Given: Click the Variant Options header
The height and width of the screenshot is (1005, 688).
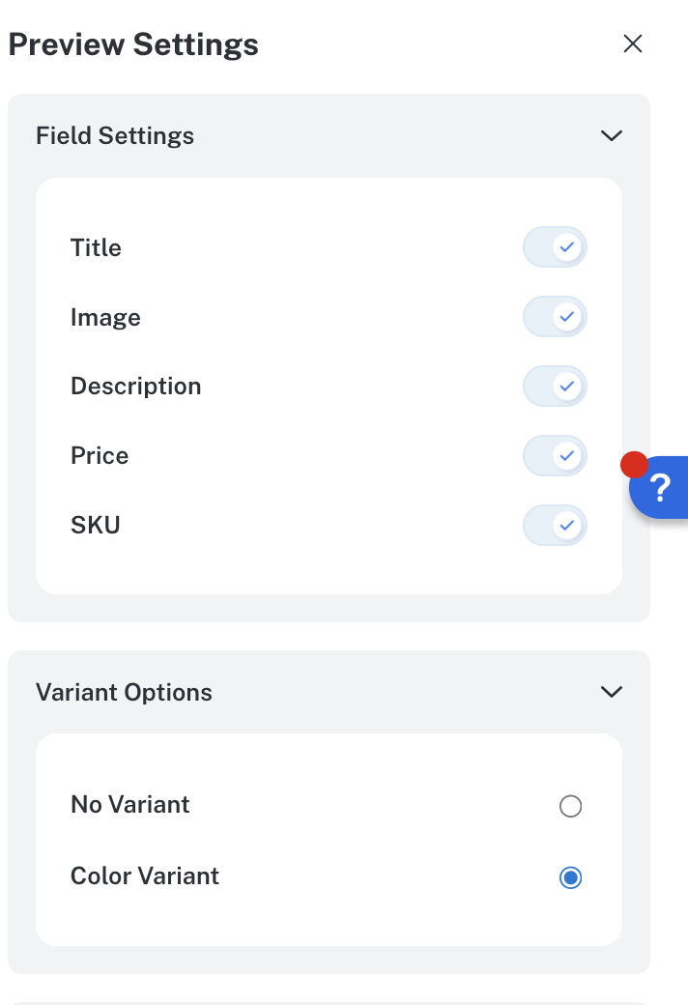Looking at the screenshot, I should (x=124, y=692).
